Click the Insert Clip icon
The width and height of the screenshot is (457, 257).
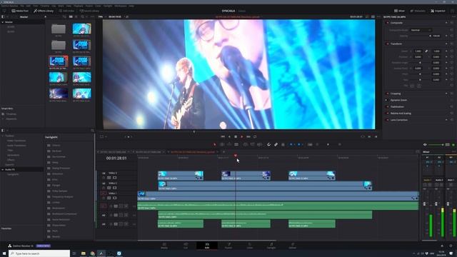click(x=246, y=144)
